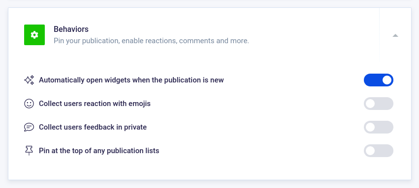
Task: Click the green Behaviors gear icon
Action: 34,35
